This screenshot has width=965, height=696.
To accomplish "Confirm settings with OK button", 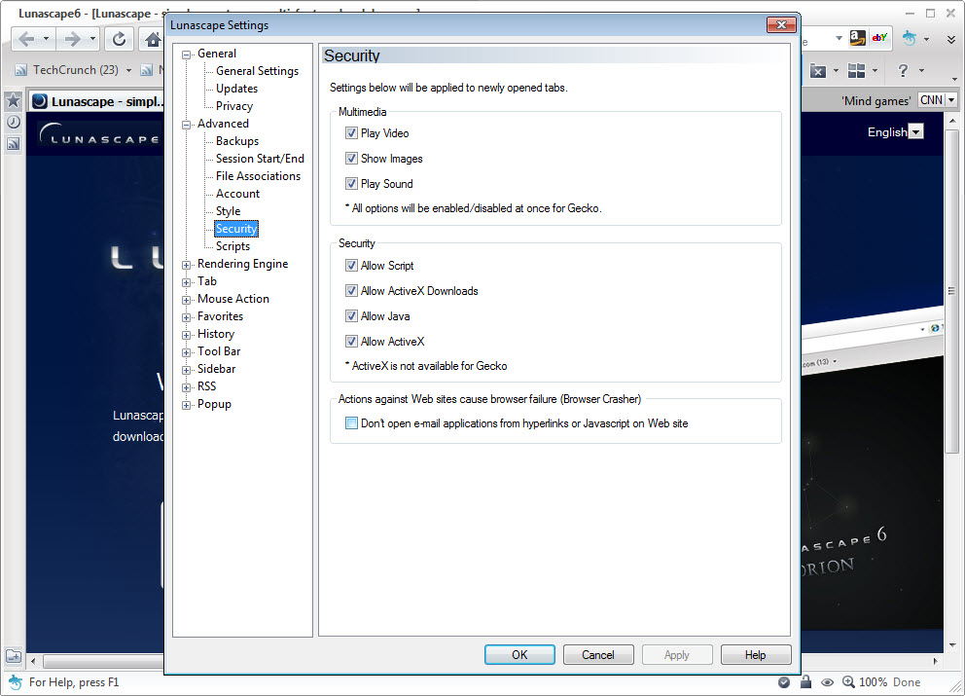I will (x=519, y=655).
